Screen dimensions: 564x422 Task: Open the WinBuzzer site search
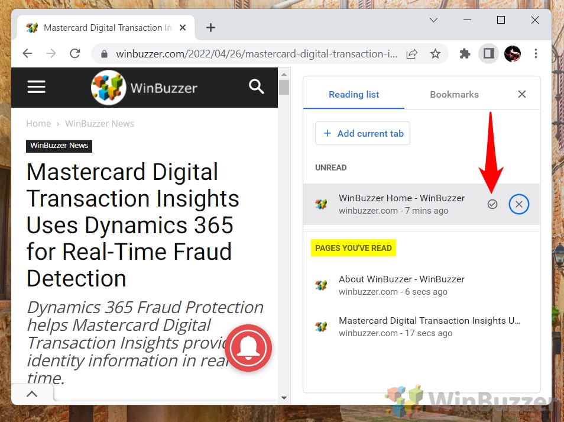(x=257, y=87)
